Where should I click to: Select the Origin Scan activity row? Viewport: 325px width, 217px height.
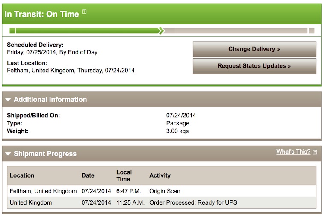165,191
